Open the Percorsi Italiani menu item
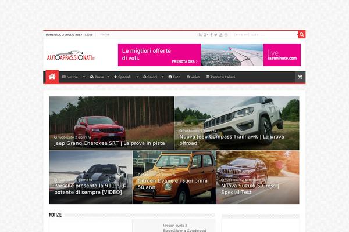Image resolution: width=349 pixels, height=232 pixels. [x=220, y=77]
